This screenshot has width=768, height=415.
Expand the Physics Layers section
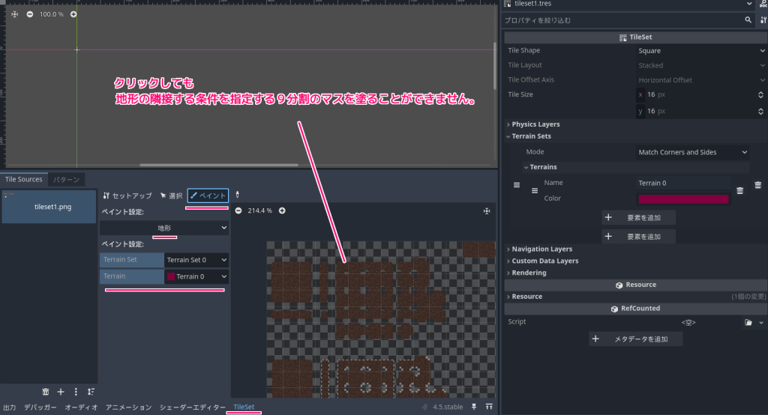click(x=535, y=124)
